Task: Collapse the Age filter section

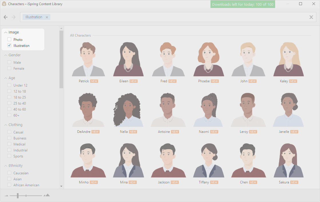Action: pyautogui.click(x=6, y=78)
